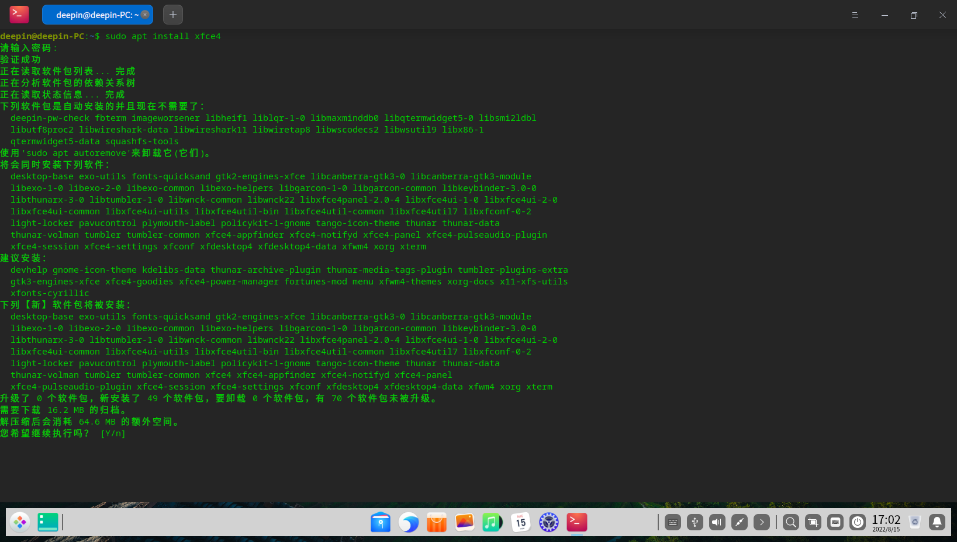Click the '请输入密码' password prompt line
This screenshot has width=957, height=542.
coord(29,48)
